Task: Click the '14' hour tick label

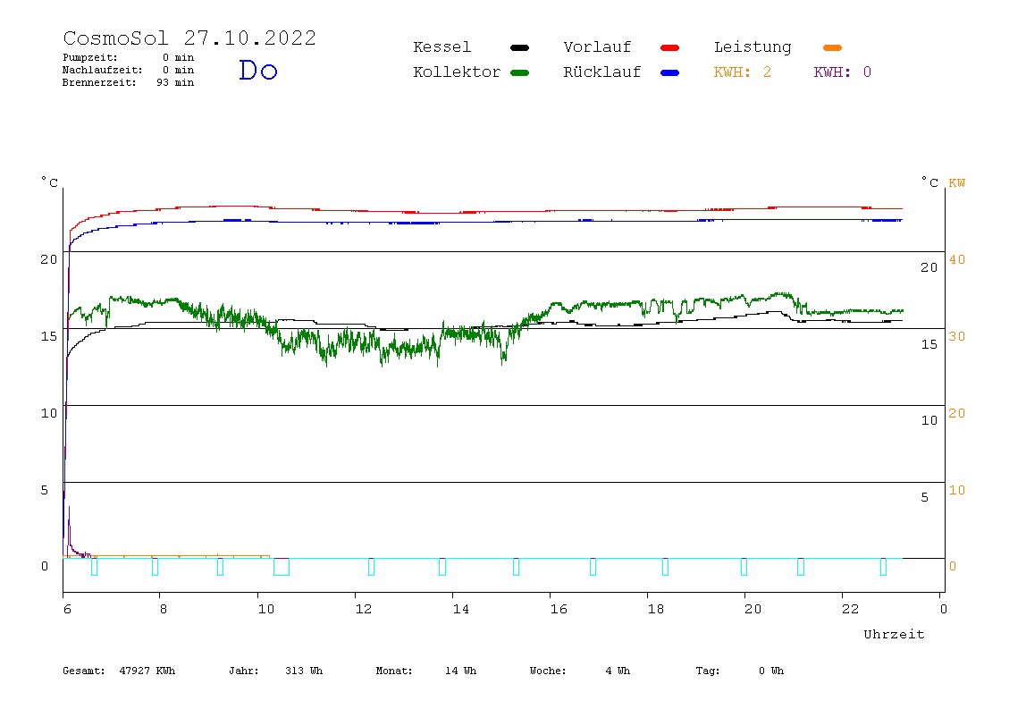Action: coord(460,609)
